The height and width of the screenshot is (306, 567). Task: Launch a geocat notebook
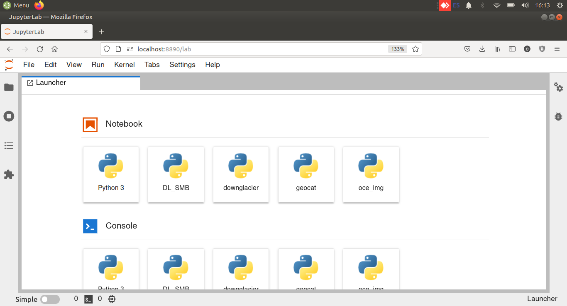[x=306, y=174]
